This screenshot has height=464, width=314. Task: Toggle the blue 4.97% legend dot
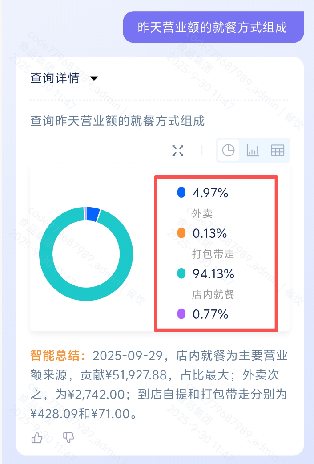[181, 193]
